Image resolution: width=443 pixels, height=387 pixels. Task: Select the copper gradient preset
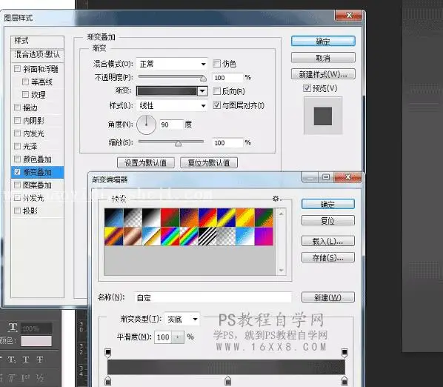pos(133,236)
